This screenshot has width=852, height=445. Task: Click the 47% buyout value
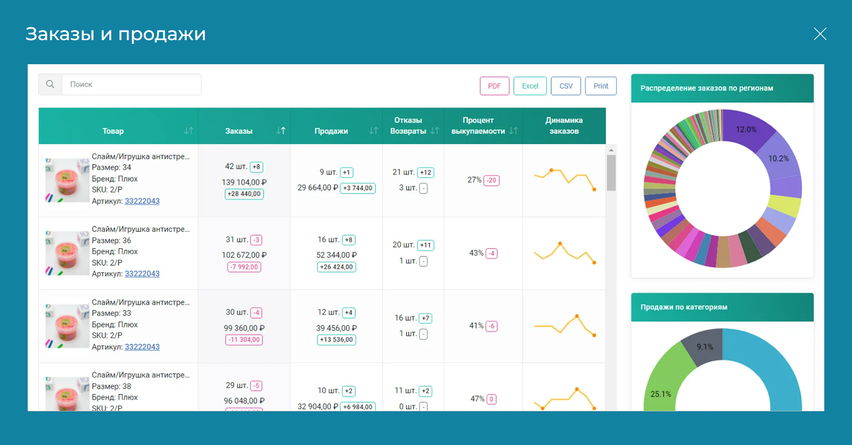tap(477, 399)
